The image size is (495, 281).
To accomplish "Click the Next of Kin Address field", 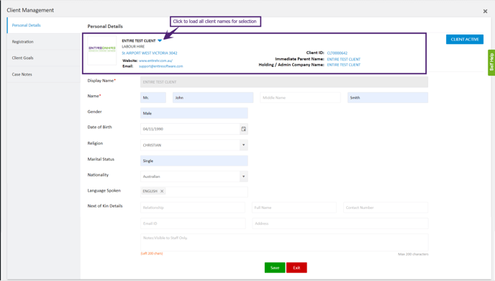I will click(340, 223).
